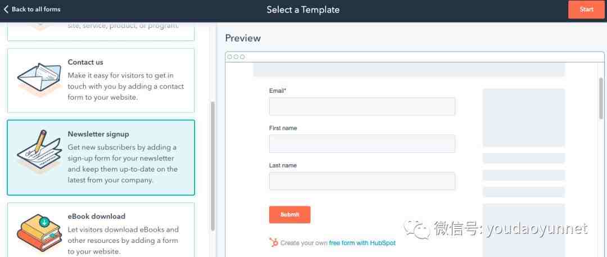607x257 pixels.
Task: Click the Contact us envelope icon
Action: [39, 79]
